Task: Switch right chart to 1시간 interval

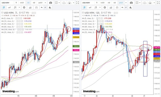Action: coord(103,3)
